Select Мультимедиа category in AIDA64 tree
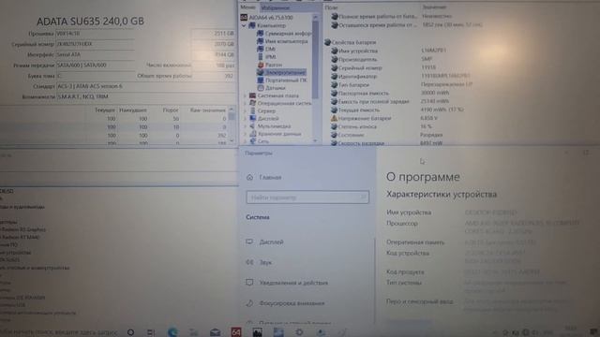Viewport: 600px width, 337px height. click(274, 126)
